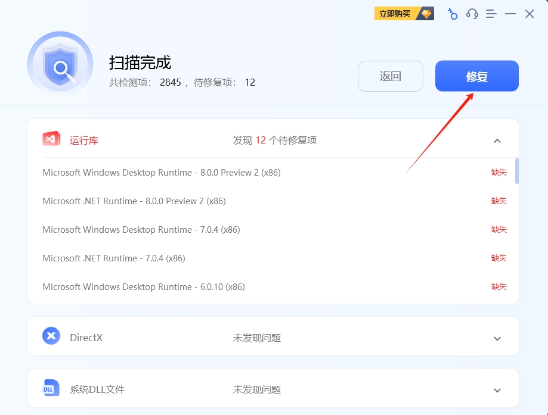Screen dimensions: 548x415
Task: Open the hamburger menu icon
Action: [491, 14]
